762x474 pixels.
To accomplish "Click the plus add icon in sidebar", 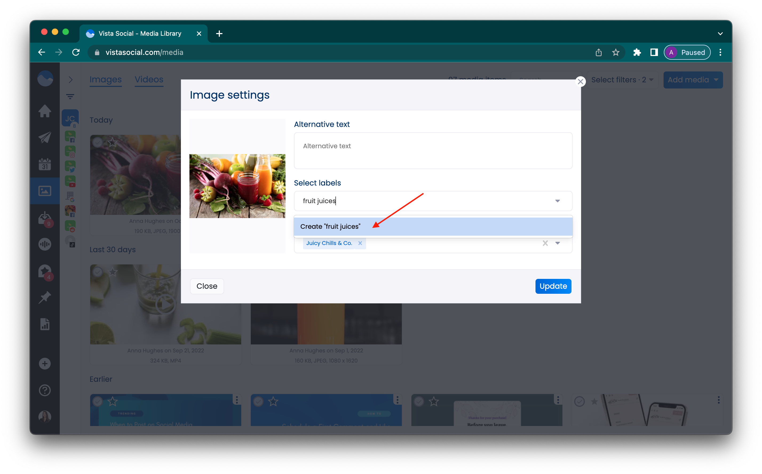I will (45, 364).
